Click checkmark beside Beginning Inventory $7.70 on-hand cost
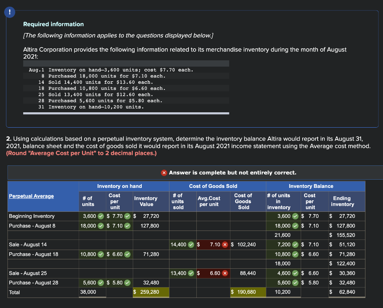383x308 pixels. pyautogui.click(x=127, y=216)
